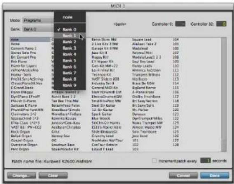Select patch number 120
This screenshot has width=234, height=184.
click(x=175, y=110)
